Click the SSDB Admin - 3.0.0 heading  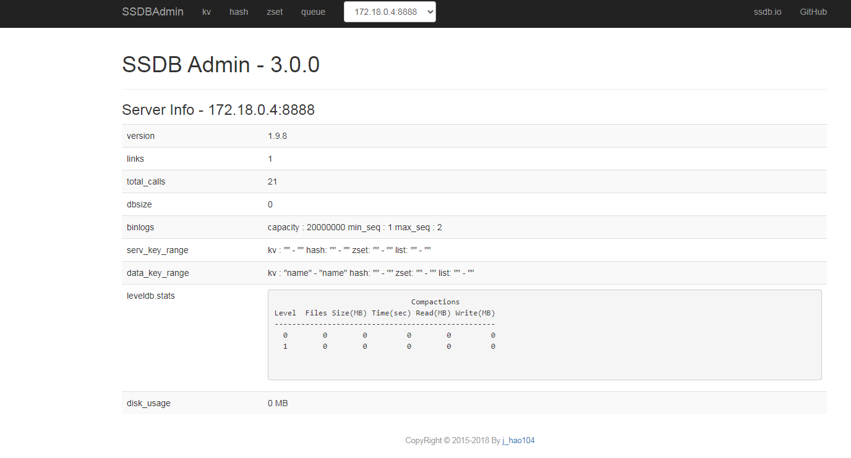(x=221, y=65)
